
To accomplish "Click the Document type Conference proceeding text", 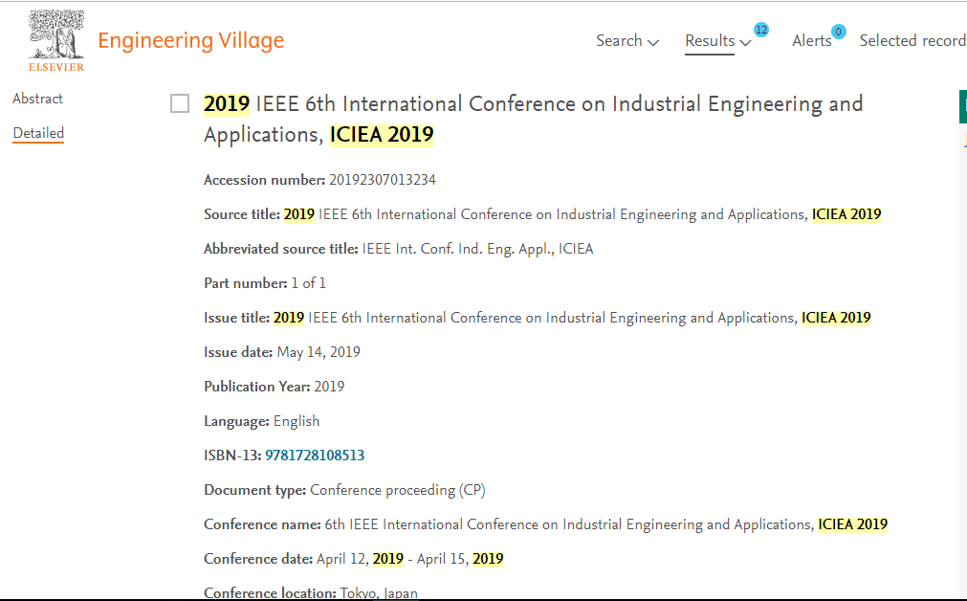I will 398,490.
